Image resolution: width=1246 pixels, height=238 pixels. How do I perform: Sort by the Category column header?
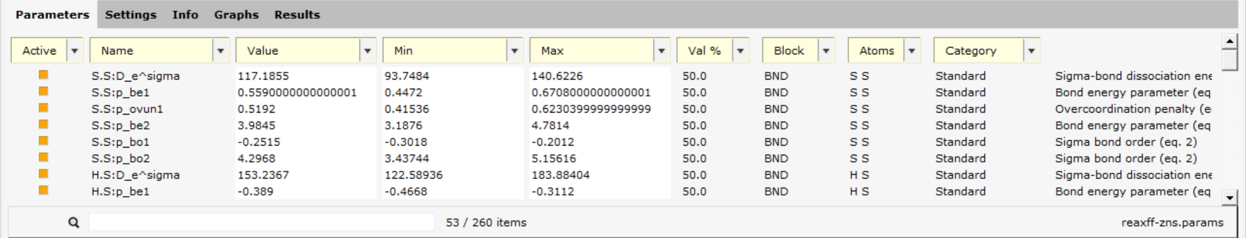pos(979,50)
